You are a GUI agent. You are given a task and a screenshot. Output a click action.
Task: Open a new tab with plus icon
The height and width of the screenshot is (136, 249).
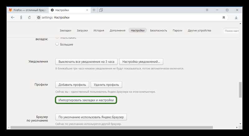click(x=94, y=10)
